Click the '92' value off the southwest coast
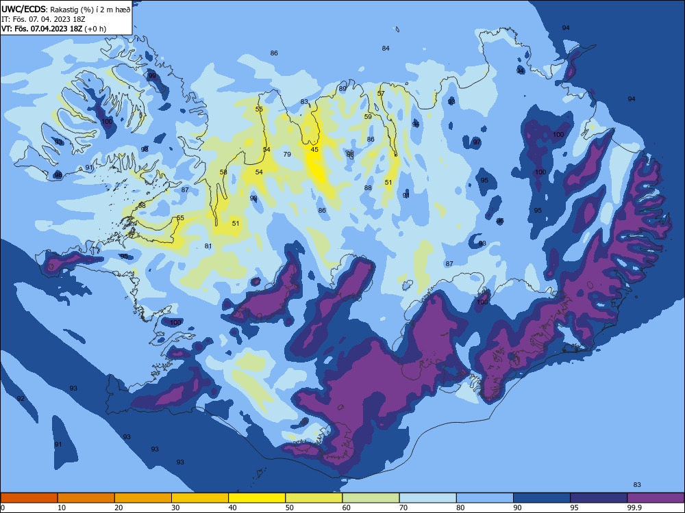This screenshot has height=513, width=685. pyautogui.click(x=21, y=399)
